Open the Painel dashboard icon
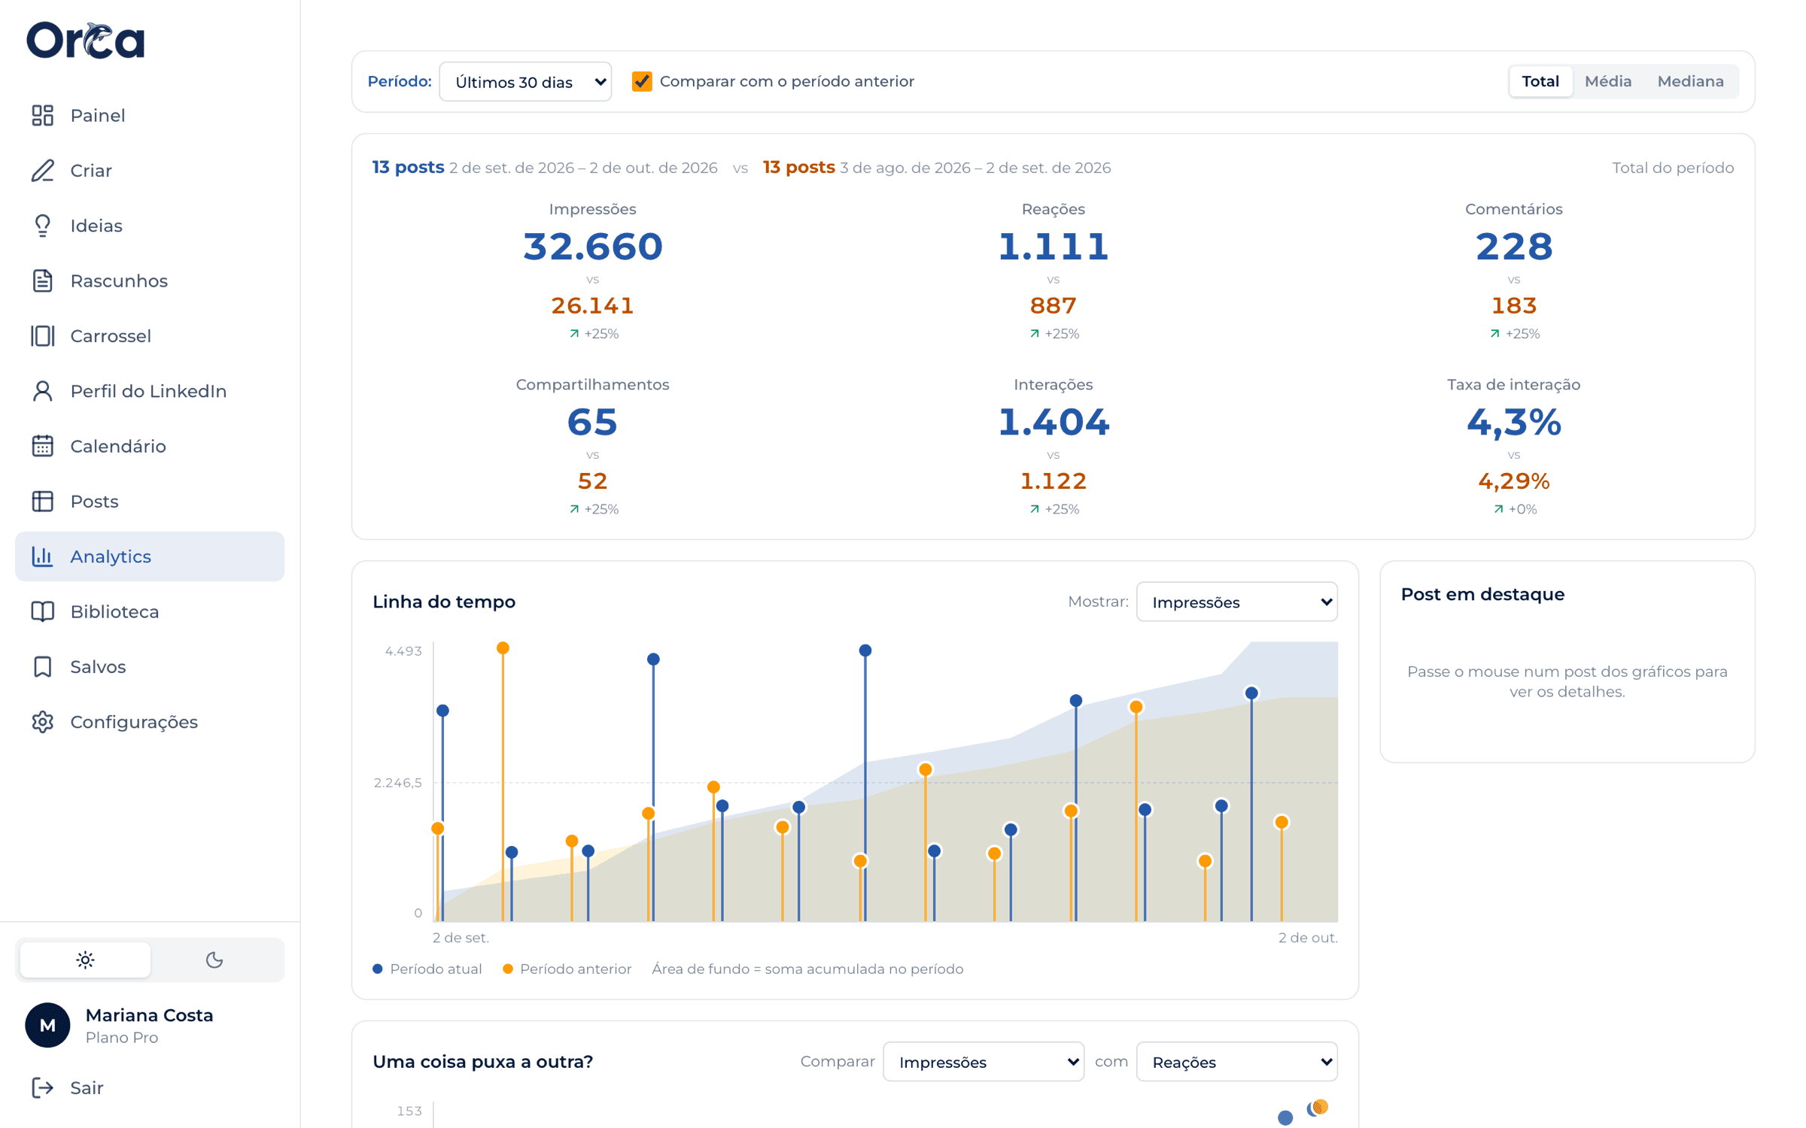 coord(43,115)
